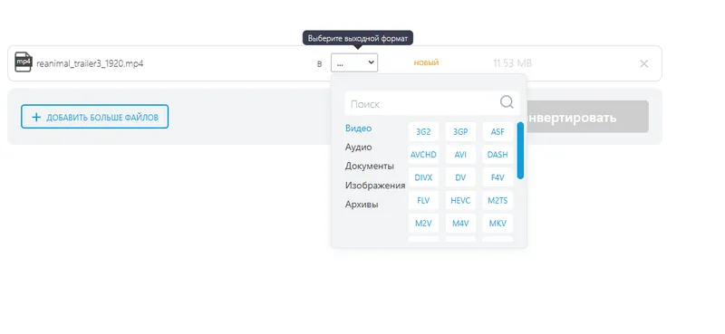
Task: Click the новый status label
Action: (x=426, y=62)
